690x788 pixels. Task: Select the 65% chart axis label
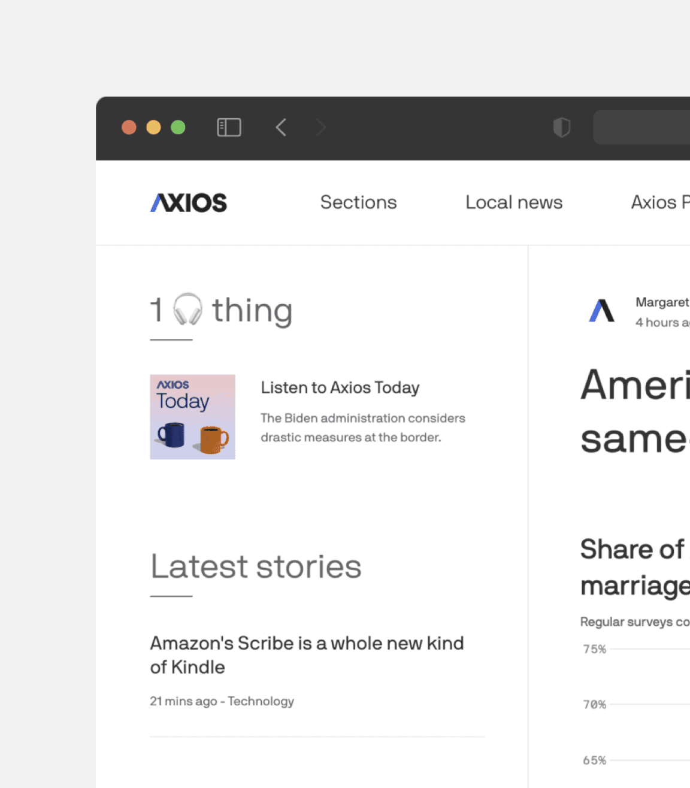595,760
